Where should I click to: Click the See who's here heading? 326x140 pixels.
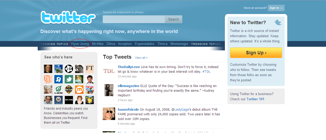58,57
